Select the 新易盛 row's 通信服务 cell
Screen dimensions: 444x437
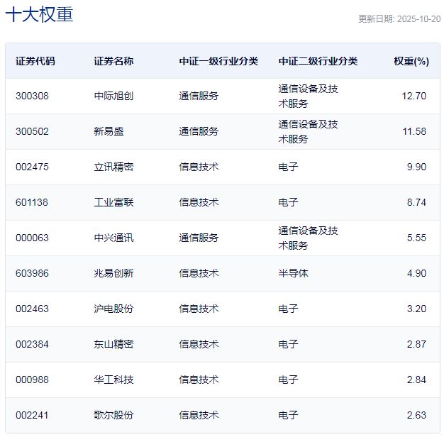pyautogui.click(x=199, y=131)
